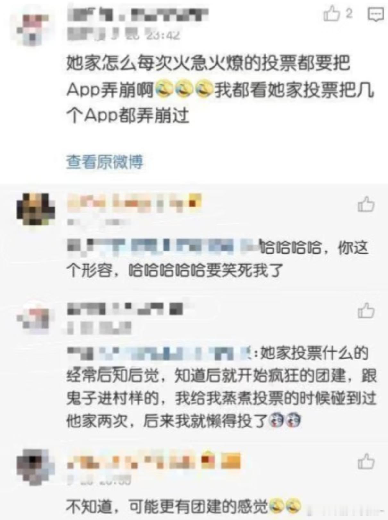This screenshot has height=520, width=388.
Task: Select reply text 可能更有团建的感觉
Action: [198, 507]
